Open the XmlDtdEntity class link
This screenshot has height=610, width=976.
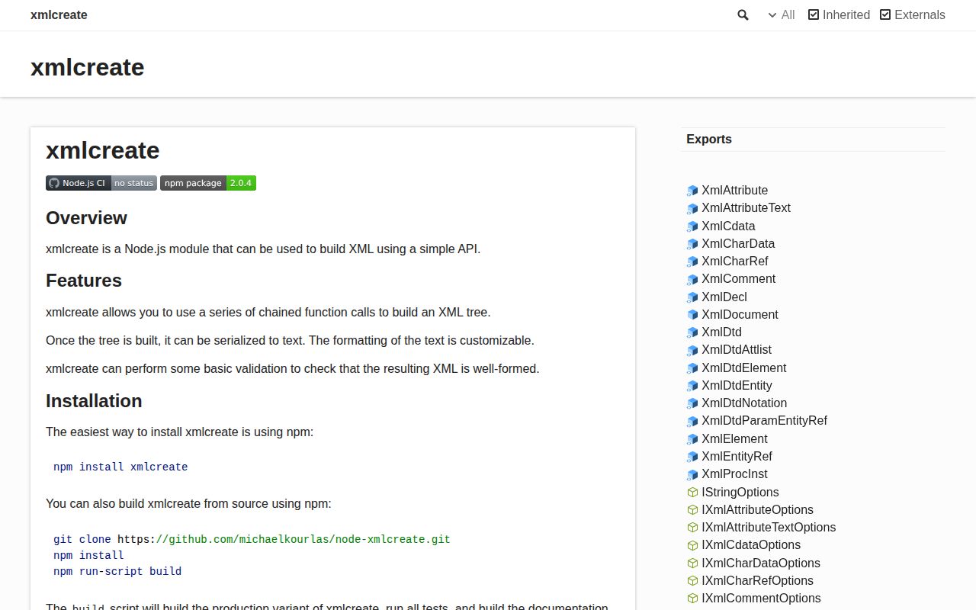(x=737, y=385)
